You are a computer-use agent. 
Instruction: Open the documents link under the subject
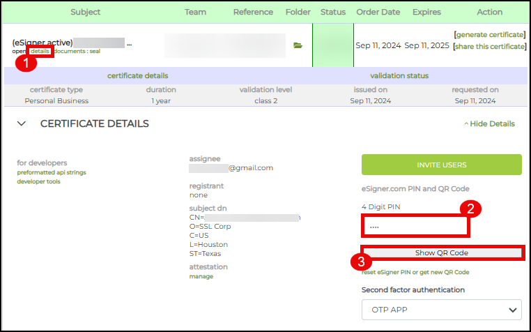tap(70, 52)
